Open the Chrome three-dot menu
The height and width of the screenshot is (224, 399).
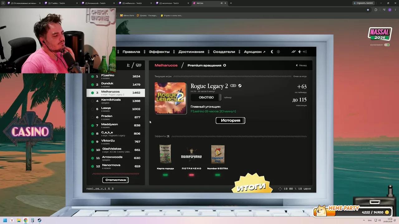click(x=395, y=10)
